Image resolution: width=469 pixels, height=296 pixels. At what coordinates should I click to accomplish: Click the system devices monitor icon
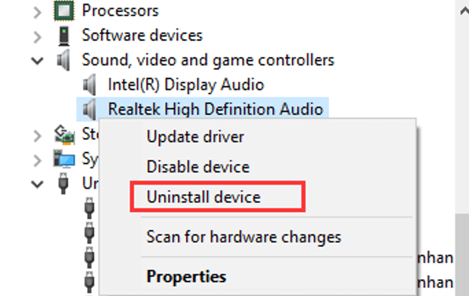[64, 159]
